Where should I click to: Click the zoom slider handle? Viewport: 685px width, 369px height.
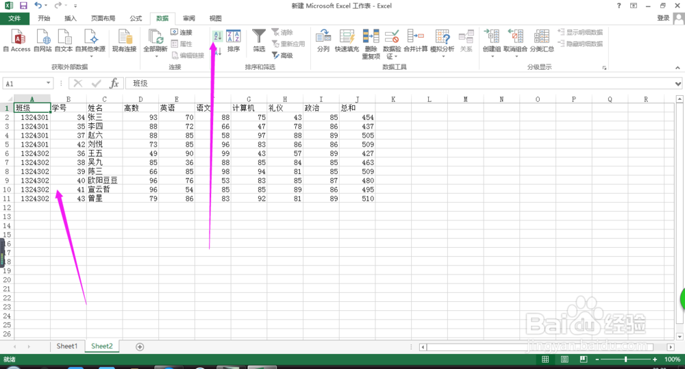[x=626, y=359]
